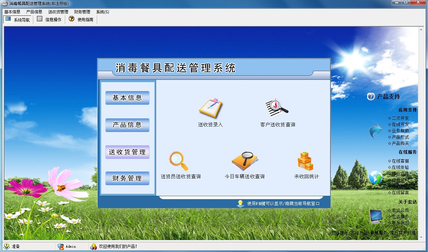This screenshot has width=428, height=252.
Task: Open 送收货录入 via its clipboard icon
Action: (211, 107)
